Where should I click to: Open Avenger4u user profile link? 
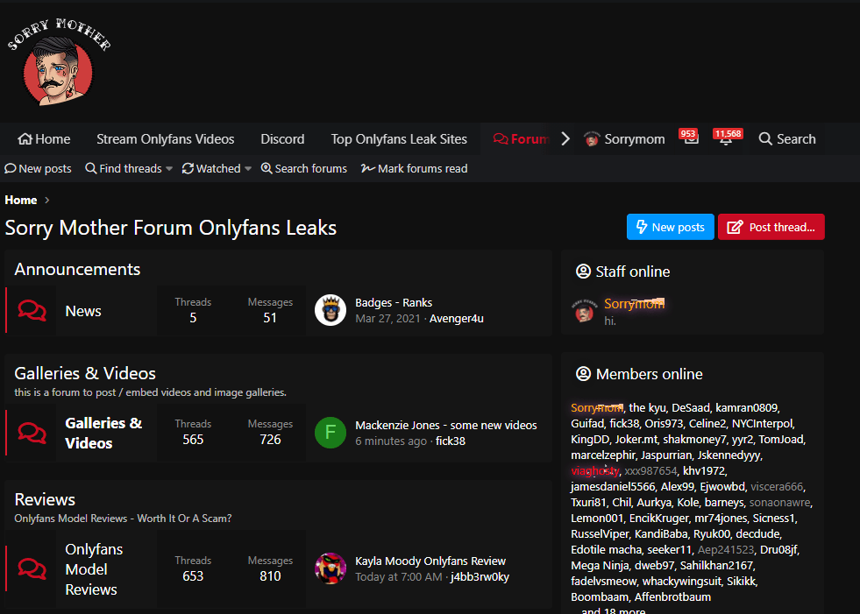tap(457, 319)
